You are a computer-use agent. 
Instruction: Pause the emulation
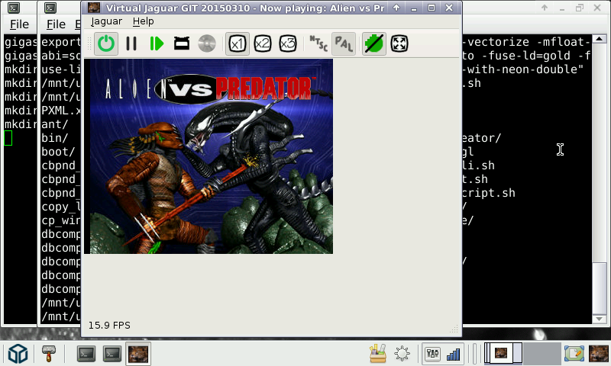pyautogui.click(x=131, y=43)
